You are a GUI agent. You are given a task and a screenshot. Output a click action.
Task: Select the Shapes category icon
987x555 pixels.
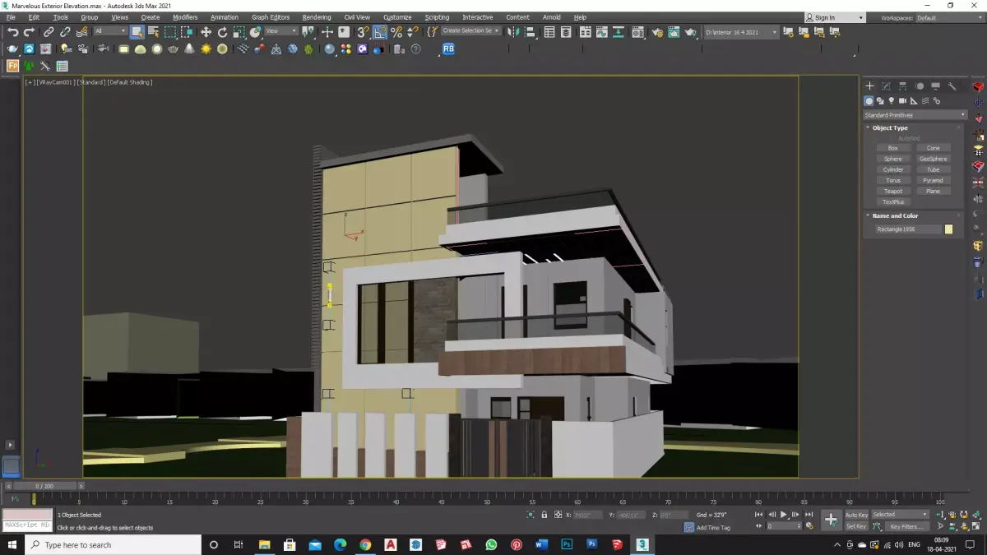[880, 100]
